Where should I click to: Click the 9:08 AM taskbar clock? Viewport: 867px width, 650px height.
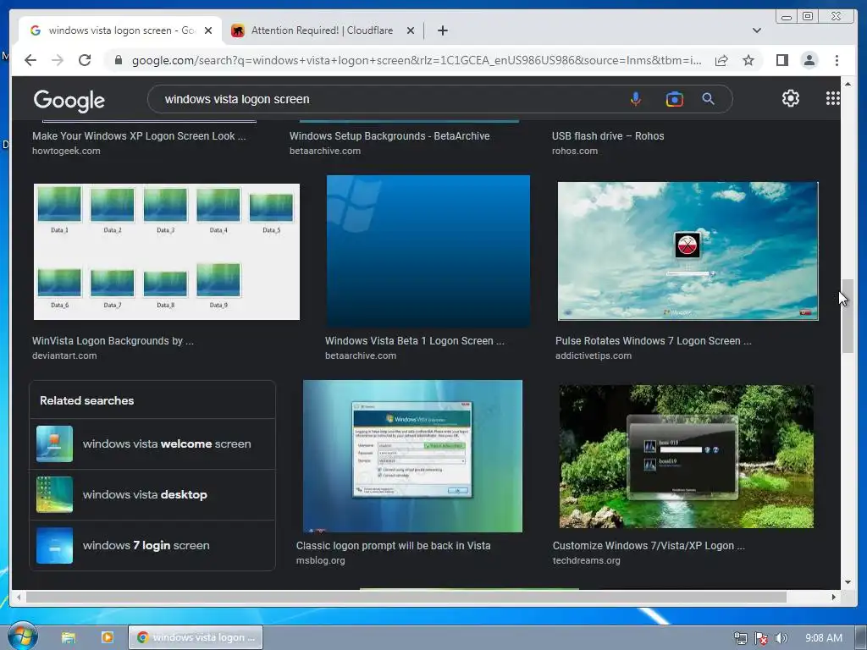pos(823,638)
